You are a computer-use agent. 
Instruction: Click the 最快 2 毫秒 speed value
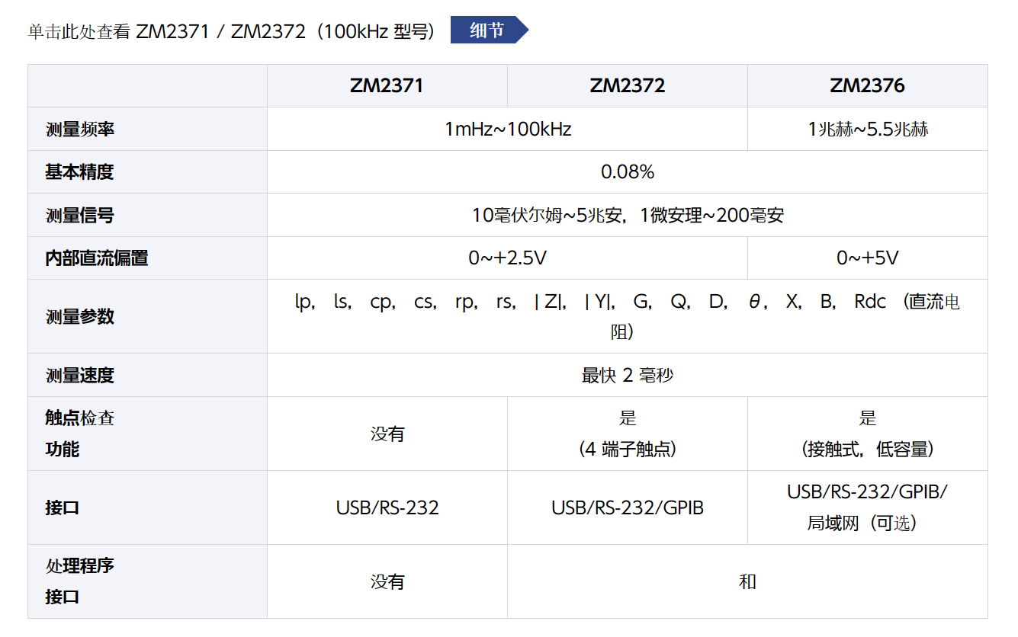(627, 376)
